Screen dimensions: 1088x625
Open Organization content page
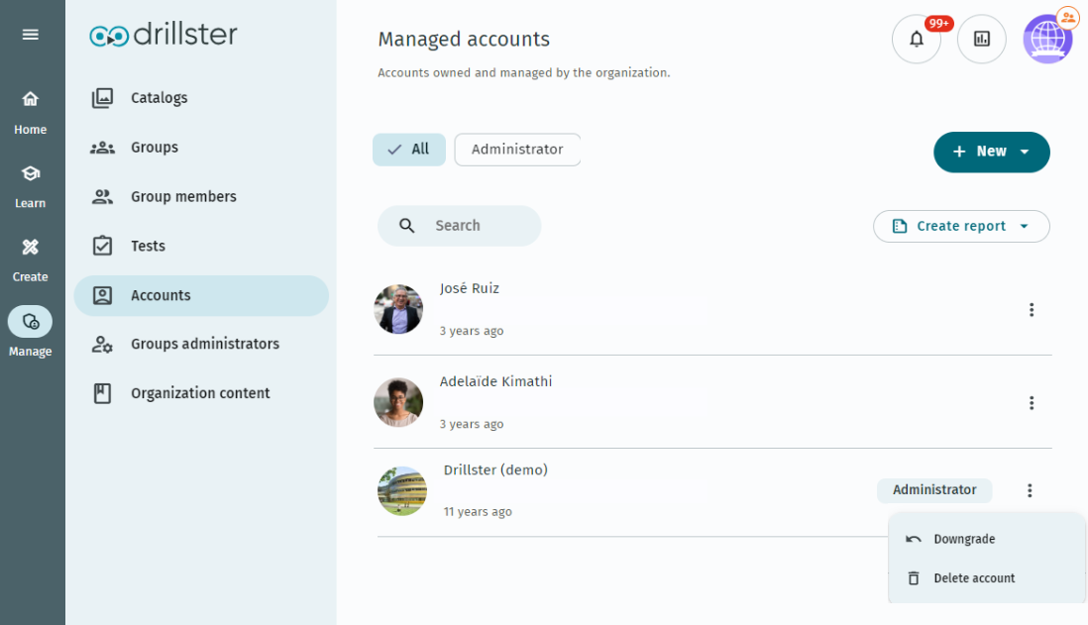click(201, 393)
